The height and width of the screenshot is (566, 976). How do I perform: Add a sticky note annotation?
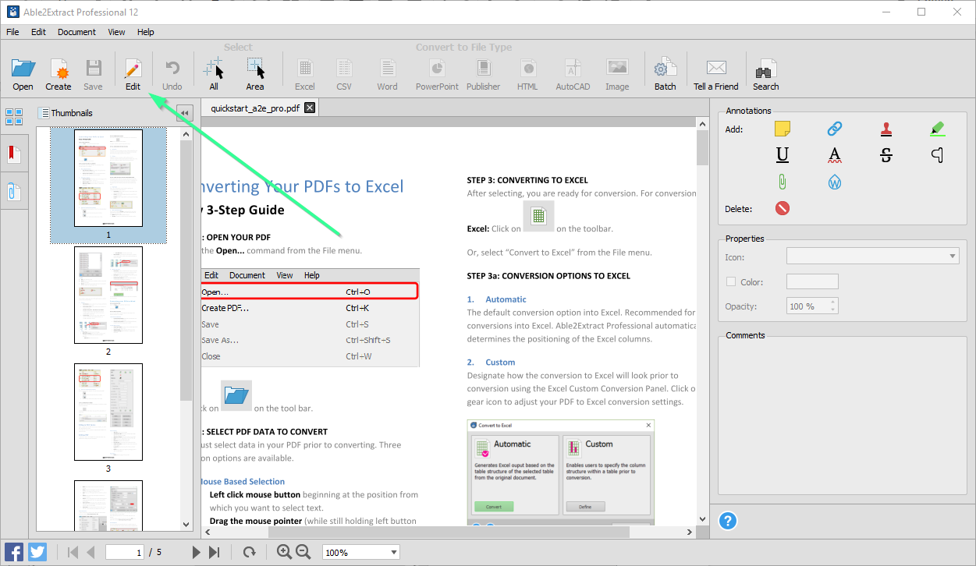pyautogui.click(x=783, y=129)
